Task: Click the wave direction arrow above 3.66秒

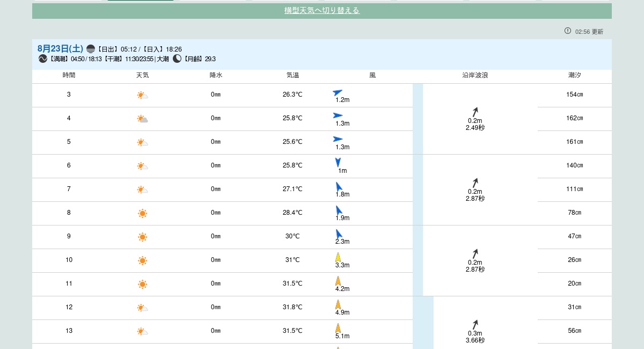Action: (475, 324)
